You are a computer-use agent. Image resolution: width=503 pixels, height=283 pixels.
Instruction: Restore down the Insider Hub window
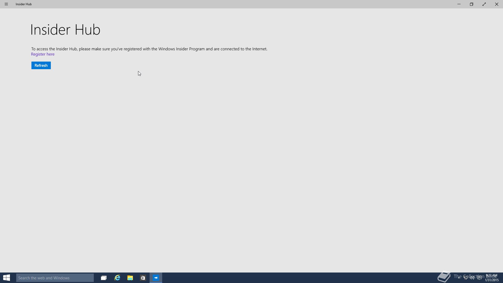[472, 4]
